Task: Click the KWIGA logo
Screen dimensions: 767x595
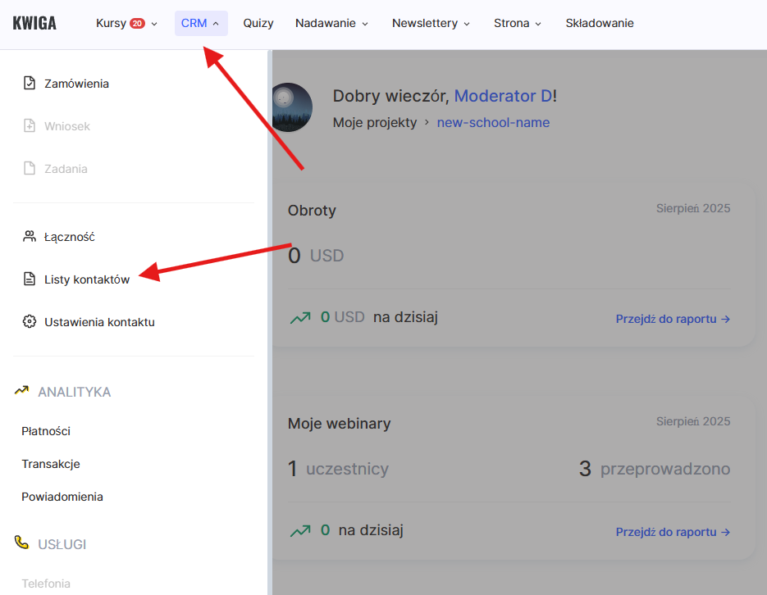Action: tap(34, 23)
